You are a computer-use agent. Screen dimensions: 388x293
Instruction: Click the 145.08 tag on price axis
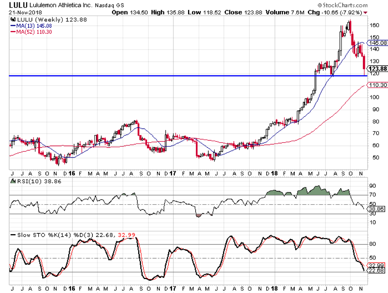(x=377, y=43)
